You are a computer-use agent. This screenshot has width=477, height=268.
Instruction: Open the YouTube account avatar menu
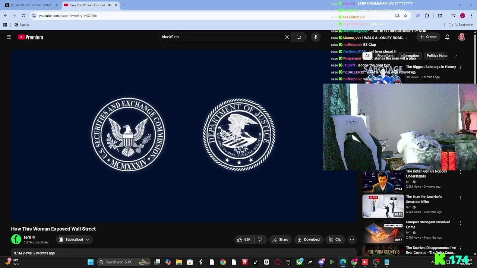462,37
